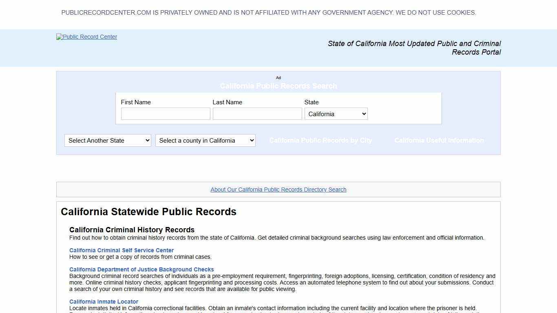Follow the California Criminal Self Service Center link
Image resolution: width=557 pixels, height=313 pixels.
[x=122, y=250]
